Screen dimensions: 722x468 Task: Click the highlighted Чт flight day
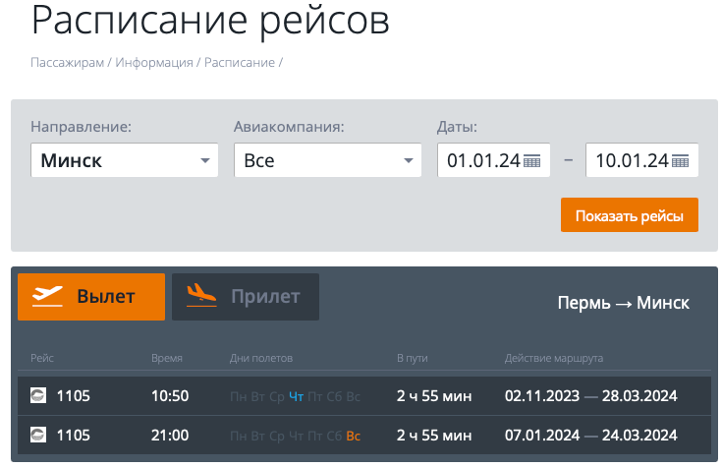(x=296, y=396)
